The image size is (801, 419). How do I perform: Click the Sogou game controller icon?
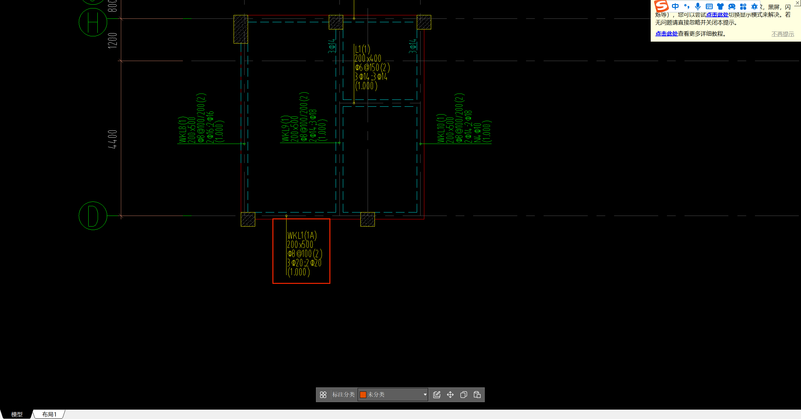(x=732, y=6)
